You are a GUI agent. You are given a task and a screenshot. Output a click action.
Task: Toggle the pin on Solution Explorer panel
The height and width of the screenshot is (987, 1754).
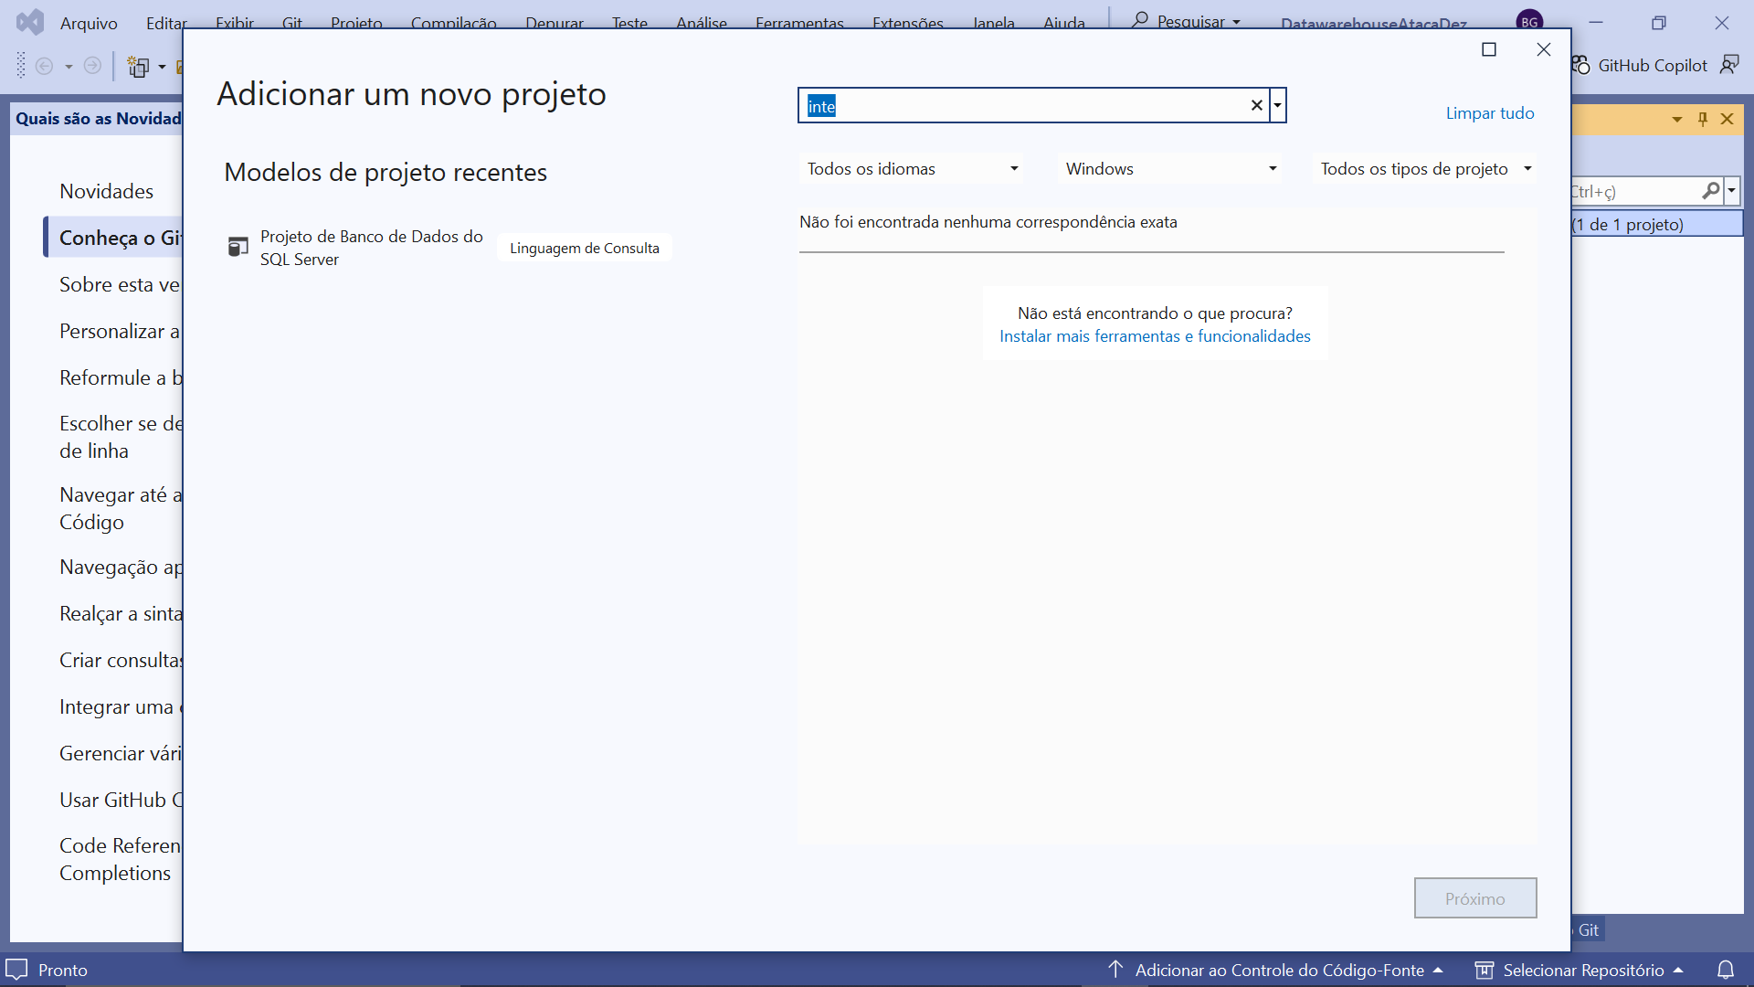[x=1703, y=119]
